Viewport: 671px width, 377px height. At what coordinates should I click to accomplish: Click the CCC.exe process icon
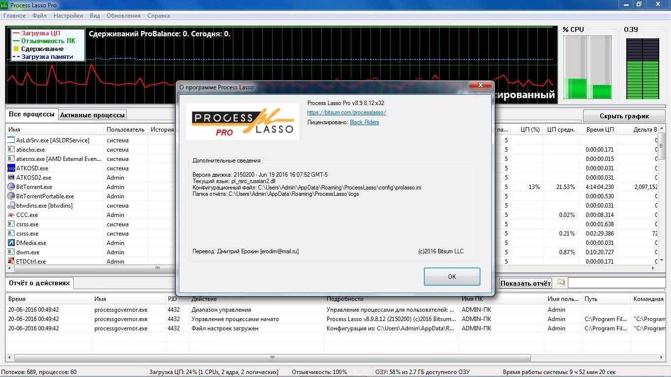11,215
